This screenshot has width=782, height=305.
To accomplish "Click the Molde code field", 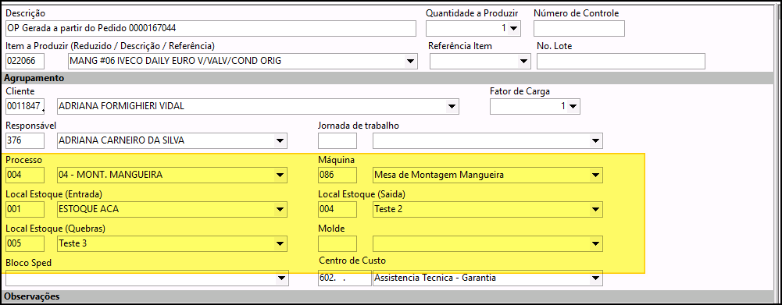I will (x=337, y=243).
